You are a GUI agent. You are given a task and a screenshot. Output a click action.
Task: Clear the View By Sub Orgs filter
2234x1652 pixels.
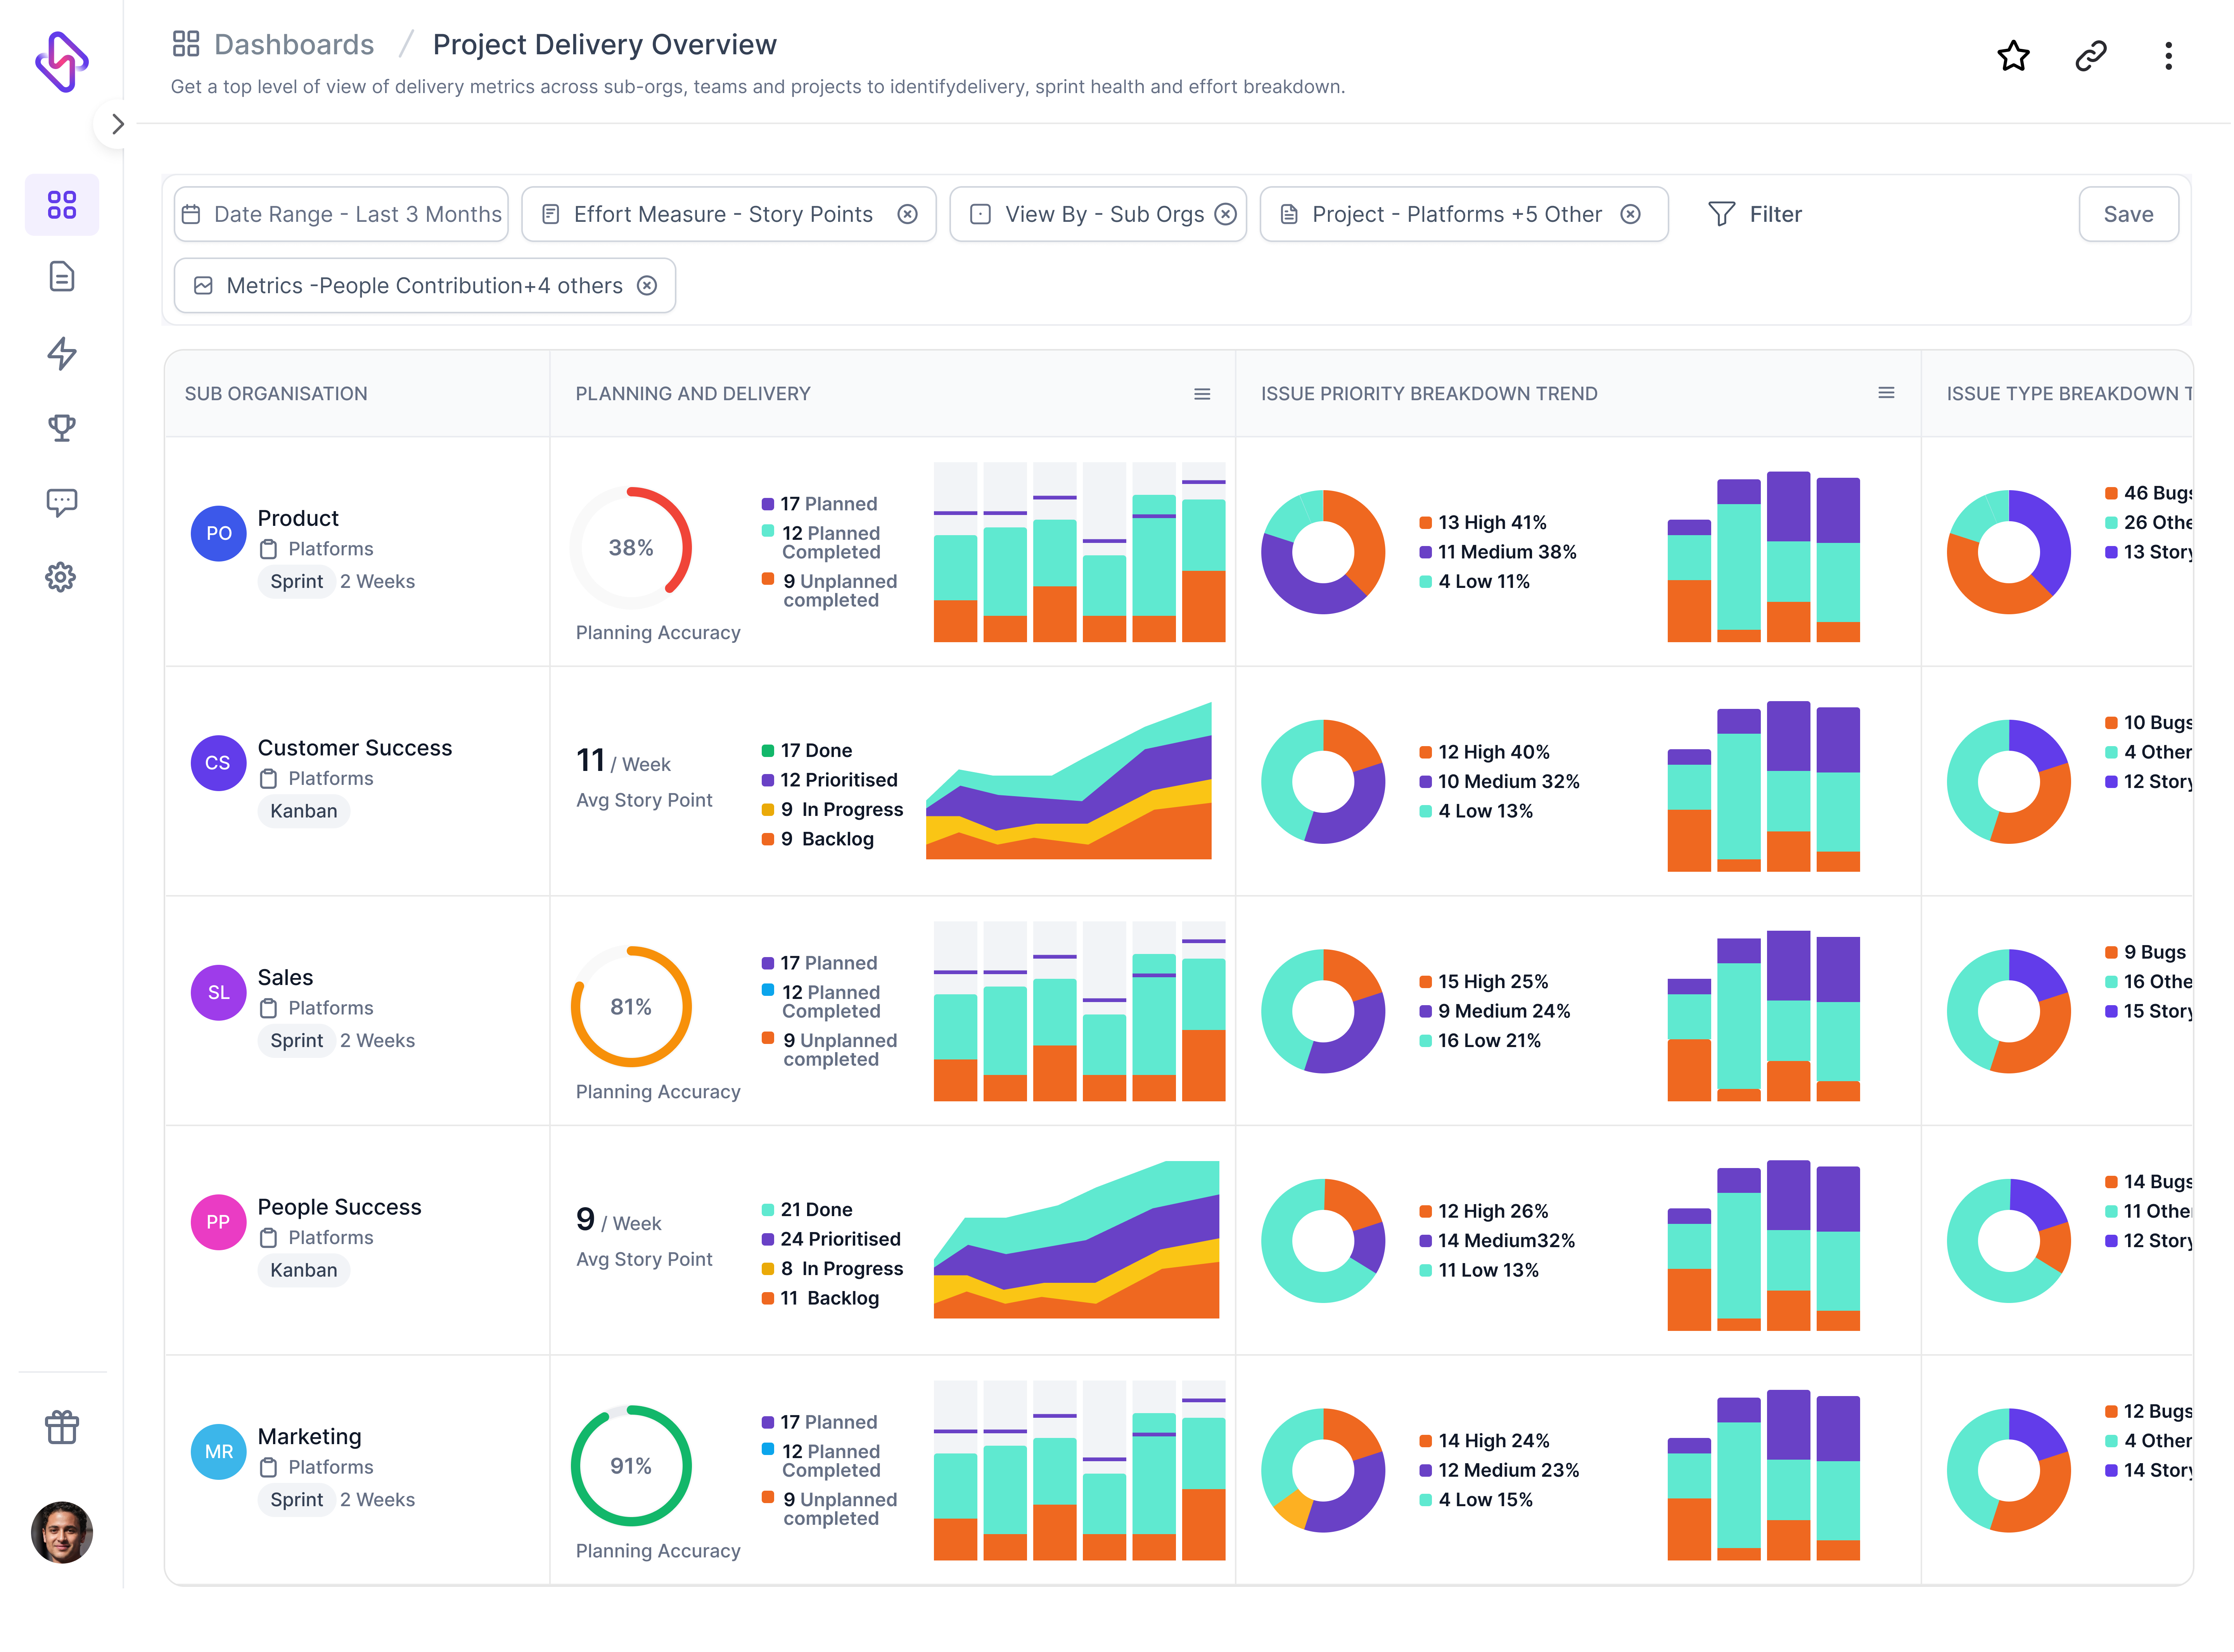[x=1226, y=214]
